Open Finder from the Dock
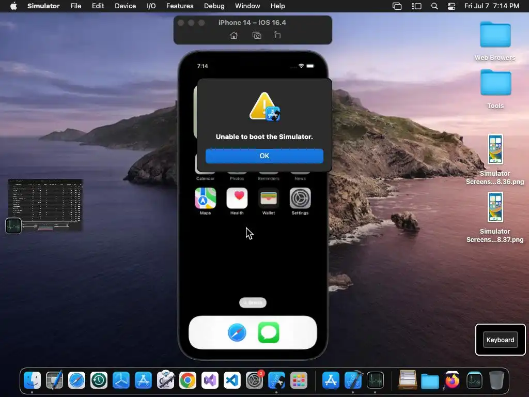The width and height of the screenshot is (529, 397). (x=33, y=380)
